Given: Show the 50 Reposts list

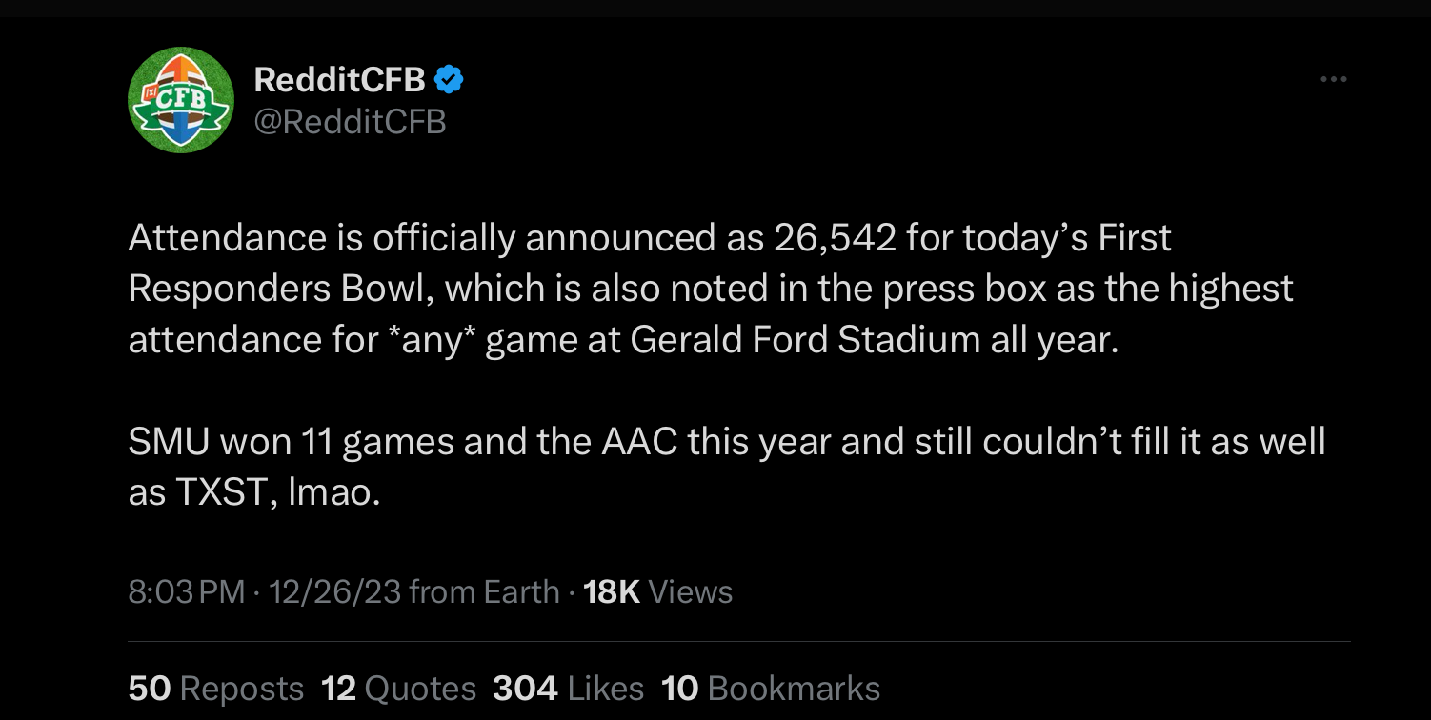Looking at the screenshot, I should pyautogui.click(x=216, y=688).
